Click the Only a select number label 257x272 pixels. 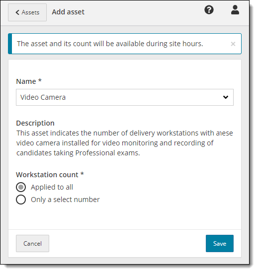(x=65, y=200)
